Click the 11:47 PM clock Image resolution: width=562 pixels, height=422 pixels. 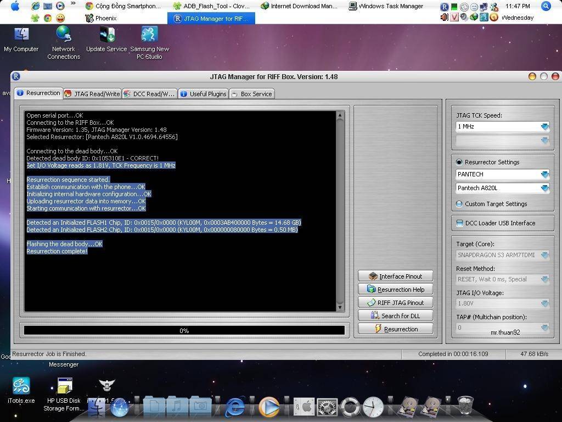pyautogui.click(x=518, y=6)
